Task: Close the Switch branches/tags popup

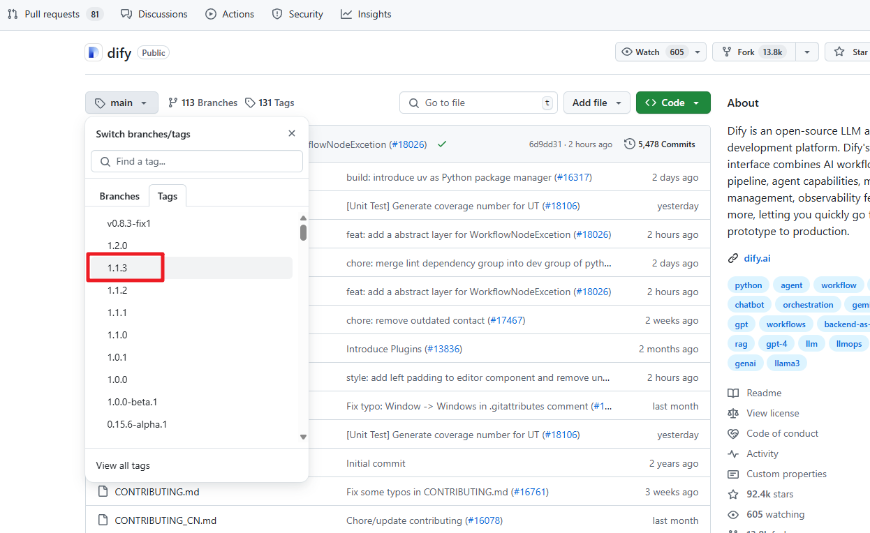Action: click(292, 134)
